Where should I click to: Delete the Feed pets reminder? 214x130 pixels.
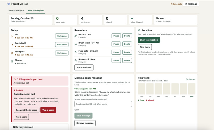pyautogui.click(x=127, y=52)
